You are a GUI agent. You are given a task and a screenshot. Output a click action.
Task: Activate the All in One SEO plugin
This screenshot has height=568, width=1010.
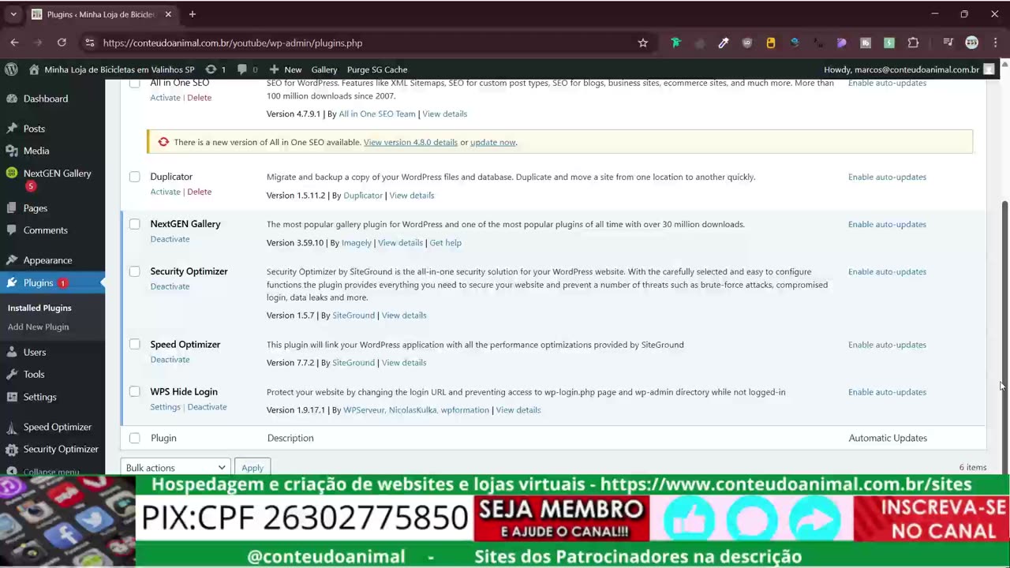(x=165, y=97)
